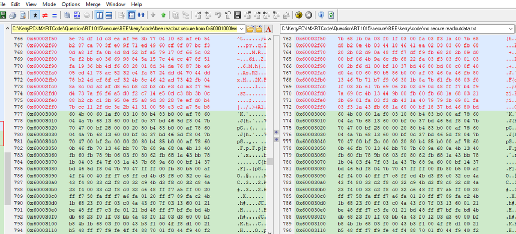Image resolution: width=516 pixels, height=234 pixels.
Task: Click the folder tree toolbar icon
Action: pyautogui.click(x=185, y=15)
